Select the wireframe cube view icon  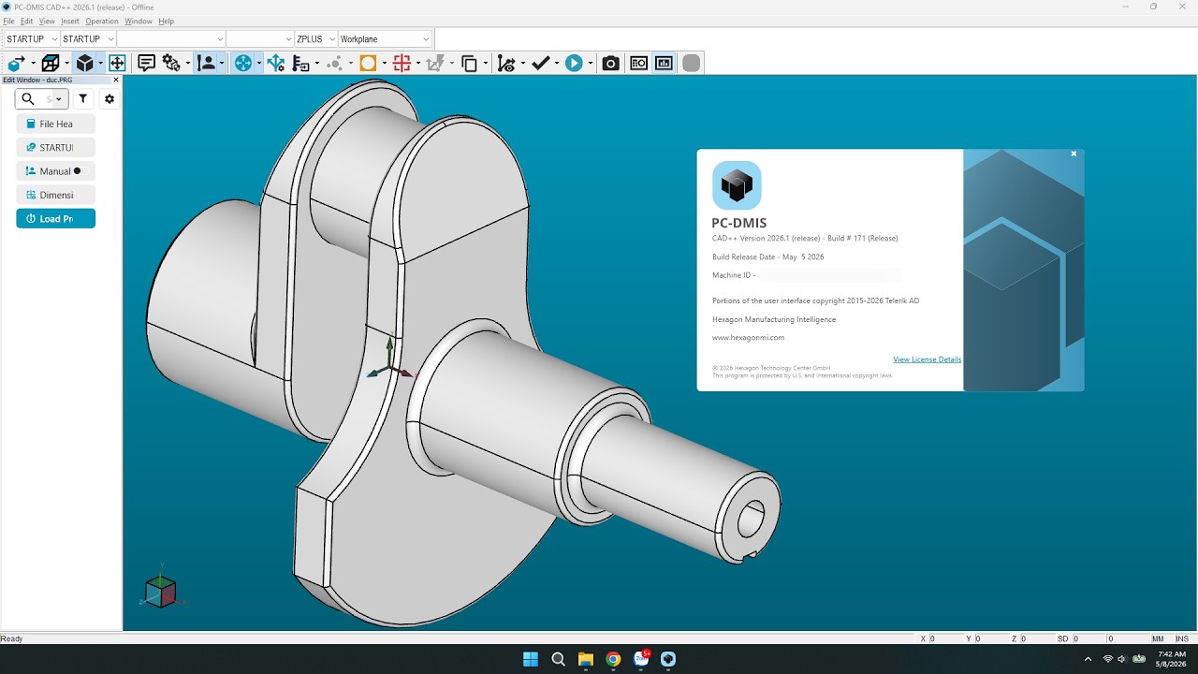click(x=51, y=64)
